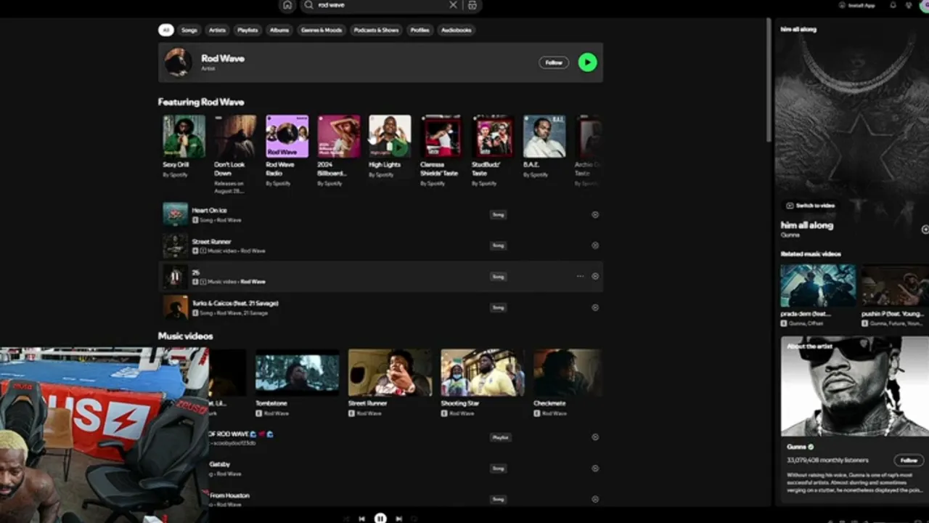This screenshot has width=929, height=523.
Task: Switch to the Playlists filter
Action: (247, 30)
